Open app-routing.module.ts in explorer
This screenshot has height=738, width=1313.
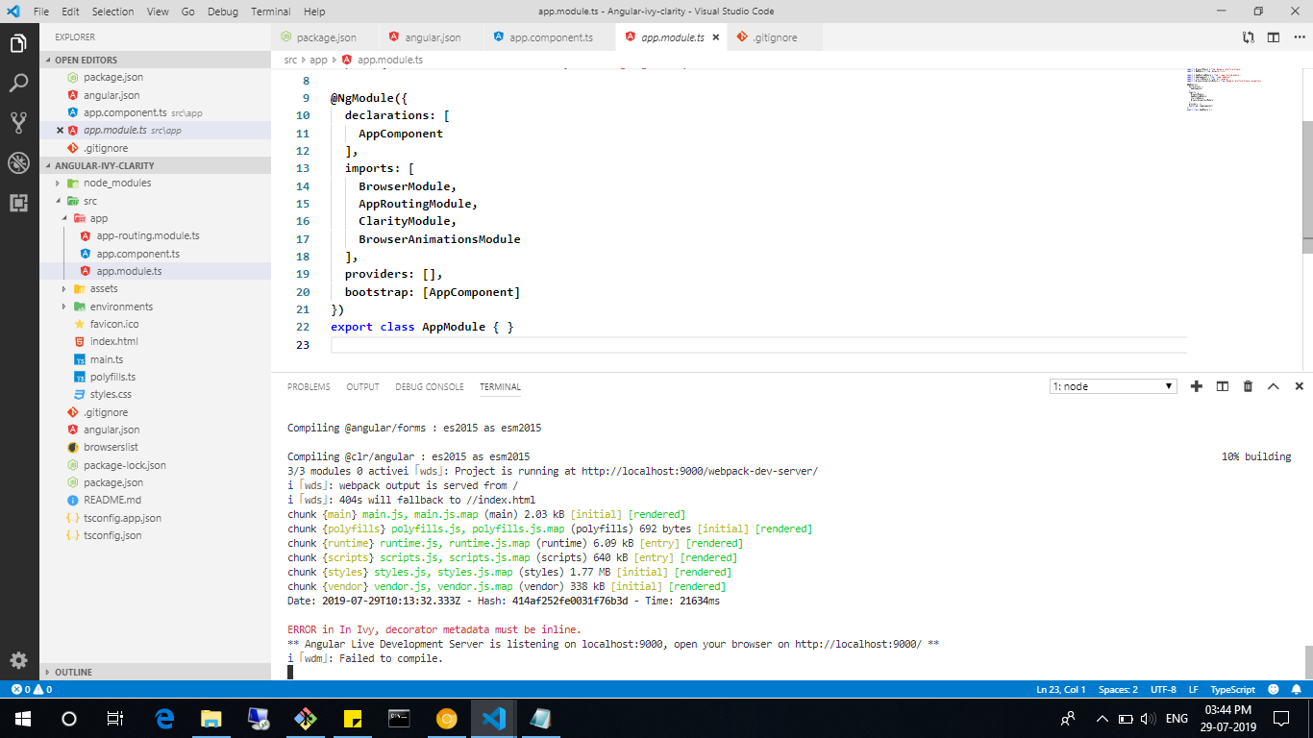click(x=148, y=236)
